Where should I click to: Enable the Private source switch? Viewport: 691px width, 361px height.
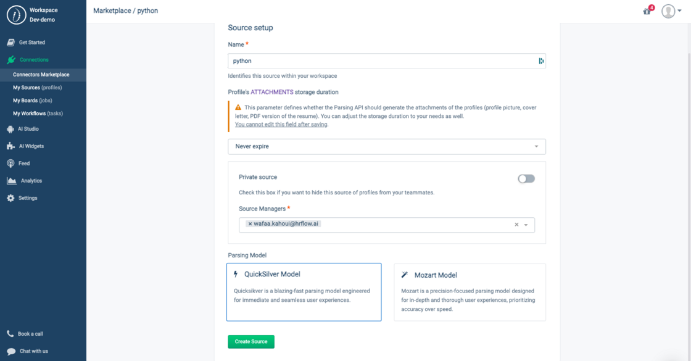pyautogui.click(x=526, y=178)
